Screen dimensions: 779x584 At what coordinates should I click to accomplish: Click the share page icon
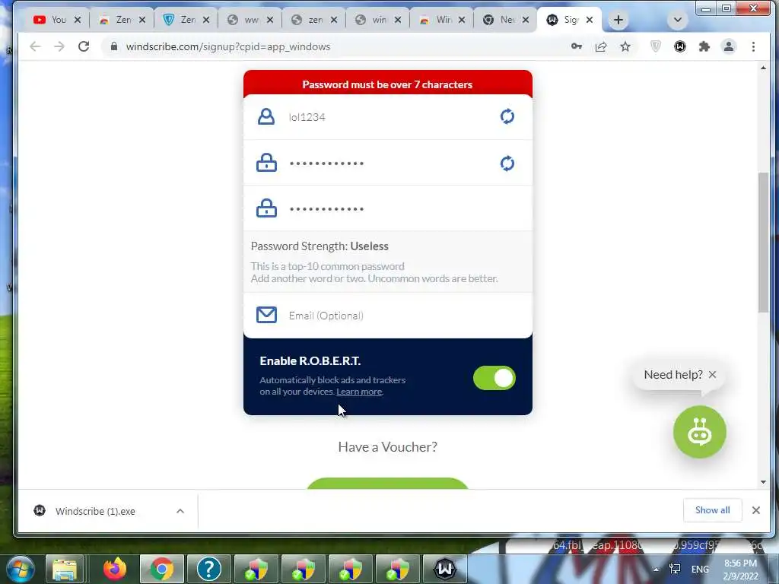601,46
